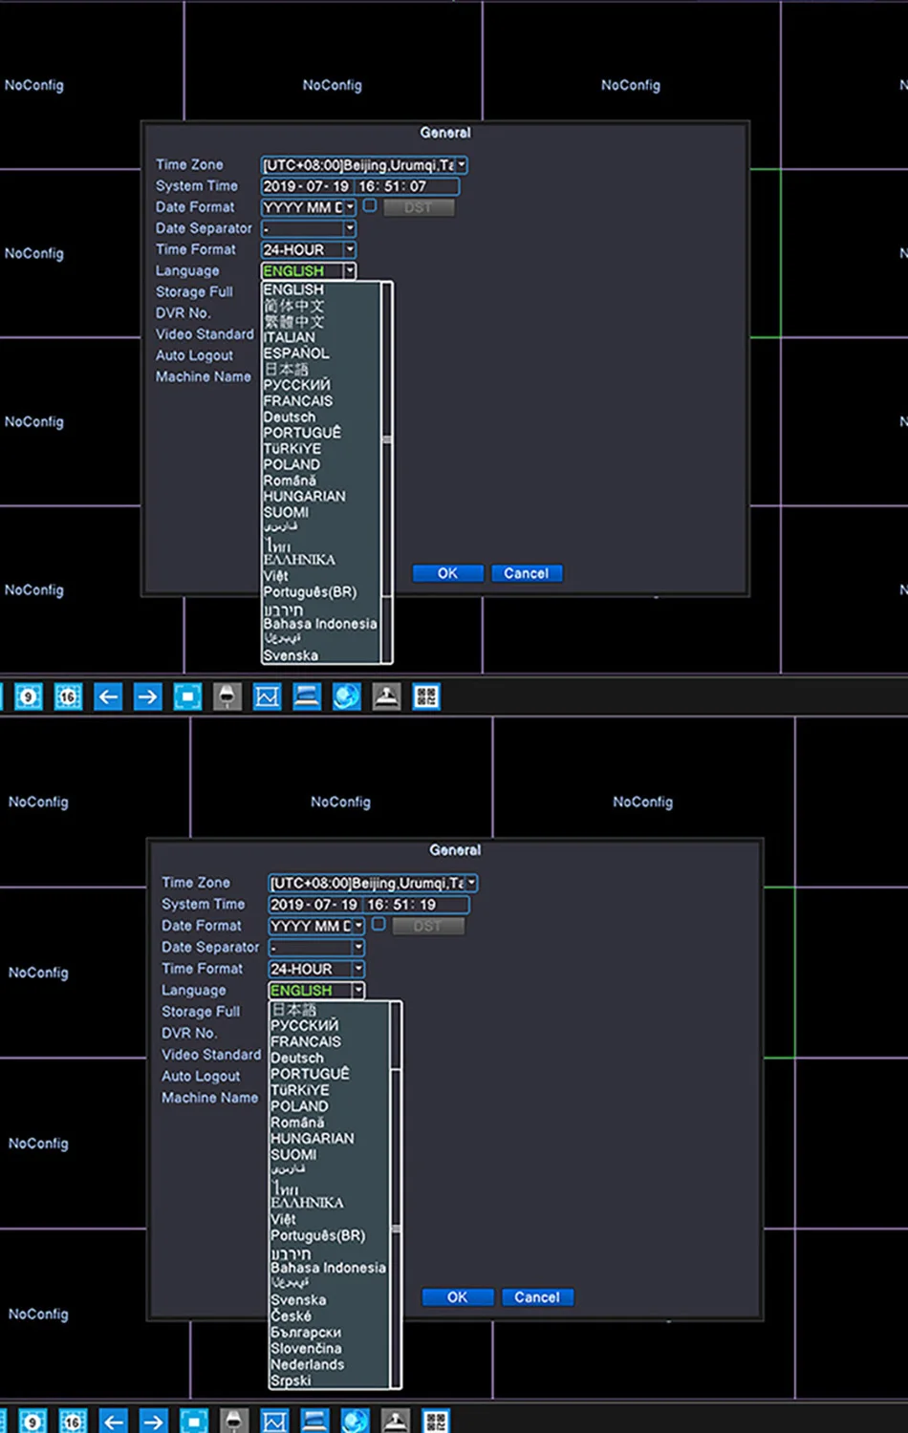Open Time Zone dropdown in lower dialog

pos(472,883)
